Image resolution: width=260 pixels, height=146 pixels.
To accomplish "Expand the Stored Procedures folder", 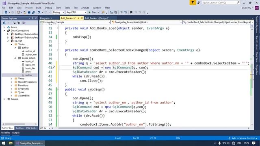I will [x=11, y=82].
